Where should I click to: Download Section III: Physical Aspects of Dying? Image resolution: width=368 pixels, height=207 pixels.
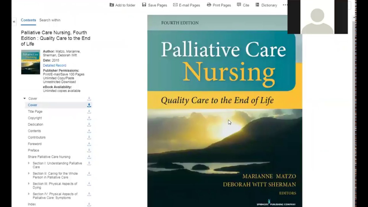(89, 184)
